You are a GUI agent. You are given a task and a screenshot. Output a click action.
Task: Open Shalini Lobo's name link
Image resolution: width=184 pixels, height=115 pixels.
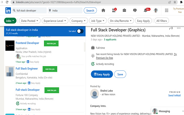(x=106, y=91)
